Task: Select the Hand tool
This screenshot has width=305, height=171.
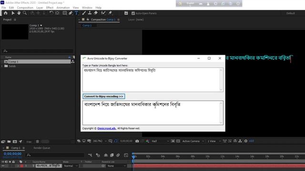Action: pyautogui.click(x=19, y=13)
